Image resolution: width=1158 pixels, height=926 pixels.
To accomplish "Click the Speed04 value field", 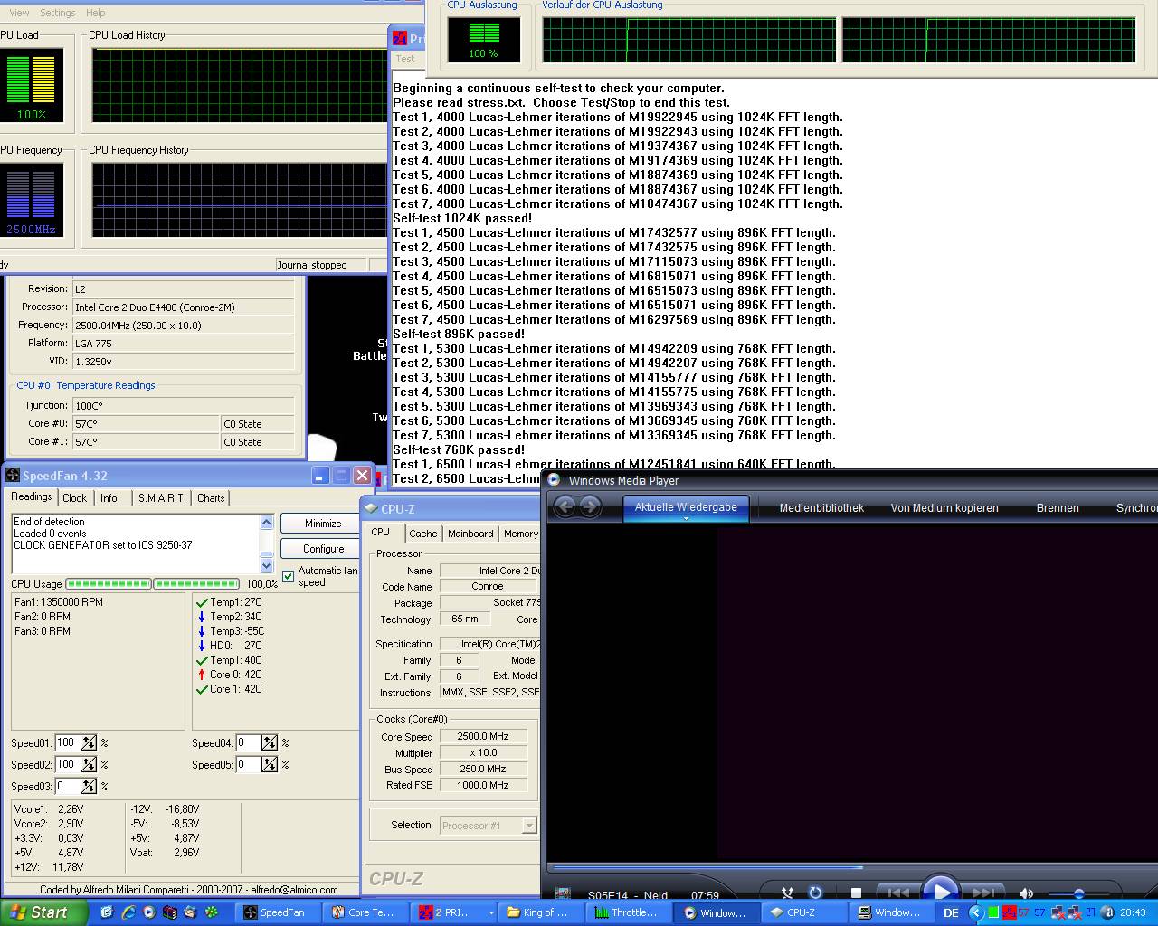I will point(248,742).
